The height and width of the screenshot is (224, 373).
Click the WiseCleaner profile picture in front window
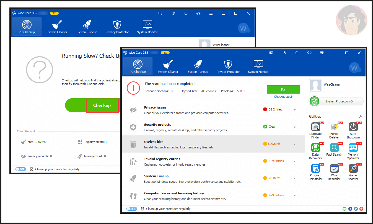(315, 85)
